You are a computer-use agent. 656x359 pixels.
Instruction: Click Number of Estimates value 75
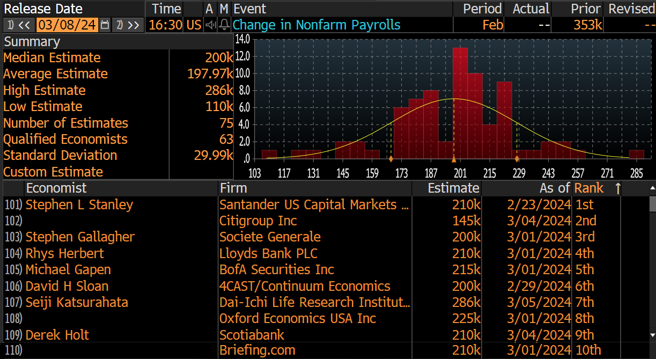[x=226, y=123]
